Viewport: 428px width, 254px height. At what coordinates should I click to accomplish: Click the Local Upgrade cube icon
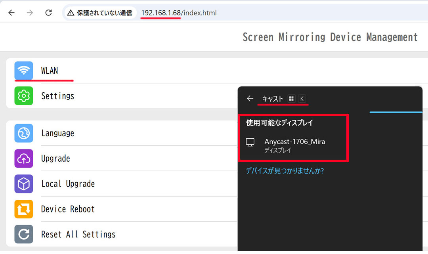pyautogui.click(x=24, y=184)
